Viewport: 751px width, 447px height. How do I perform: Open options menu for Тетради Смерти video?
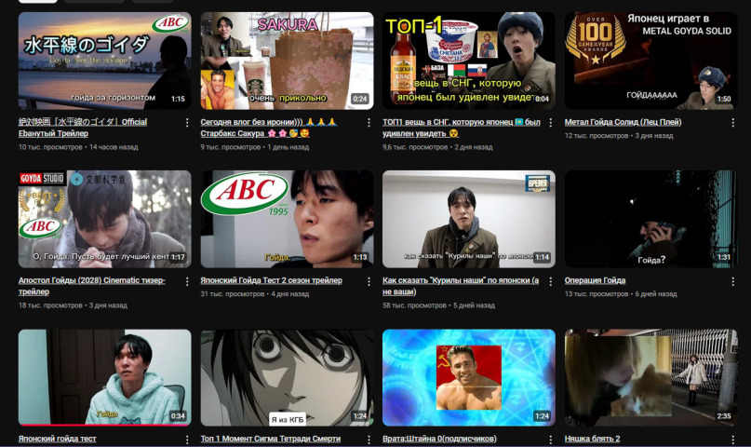[x=369, y=440]
